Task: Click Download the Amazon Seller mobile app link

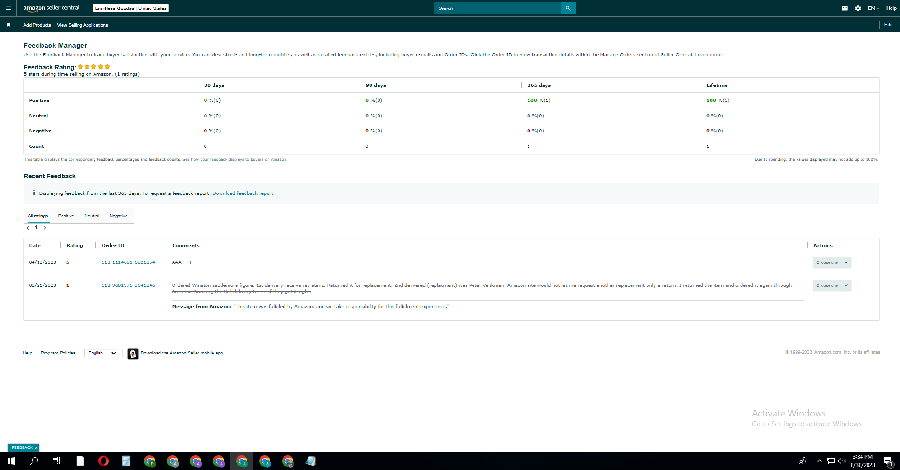Action: tap(182, 353)
